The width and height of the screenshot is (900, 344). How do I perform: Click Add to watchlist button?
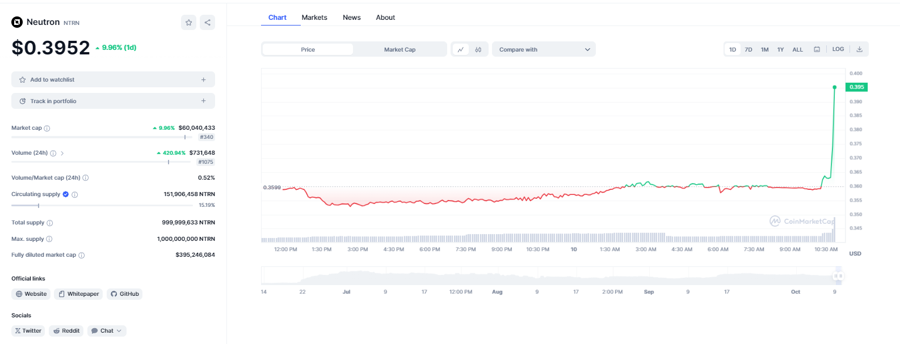(113, 80)
